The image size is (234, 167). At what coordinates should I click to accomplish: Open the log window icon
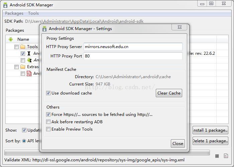[x=226, y=156]
